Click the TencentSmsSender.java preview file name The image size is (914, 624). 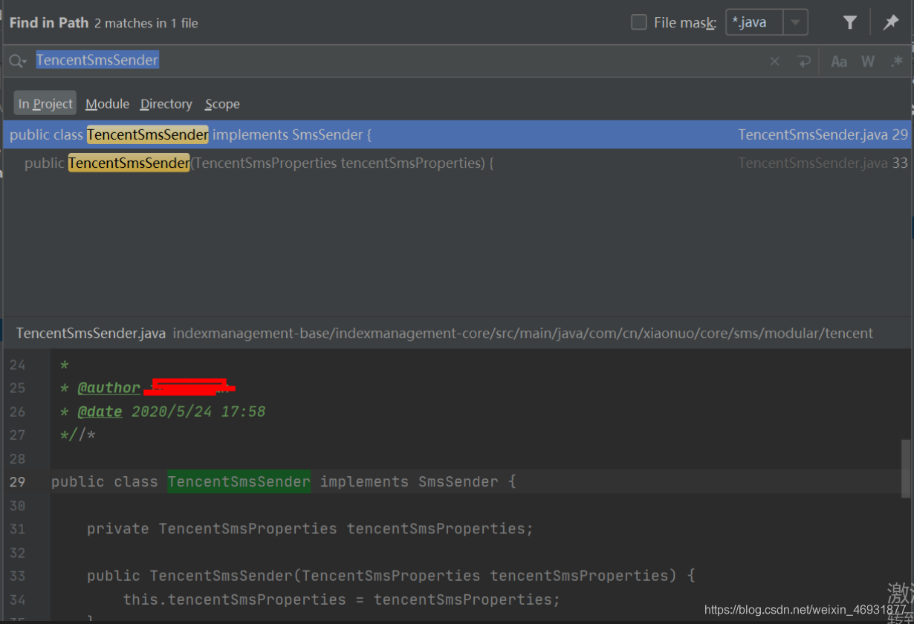click(91, 333)
